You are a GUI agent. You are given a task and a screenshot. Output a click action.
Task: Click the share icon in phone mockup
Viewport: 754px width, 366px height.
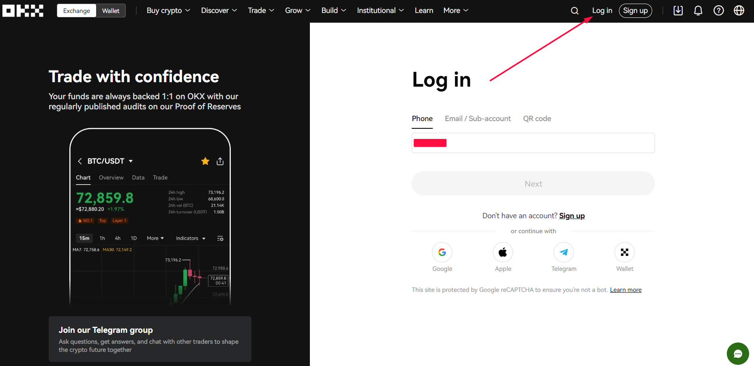(x=220, y=161)
